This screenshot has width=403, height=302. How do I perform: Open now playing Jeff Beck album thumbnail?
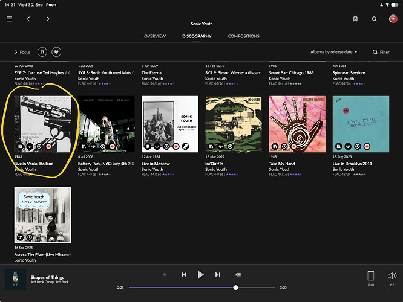(15, 279)
